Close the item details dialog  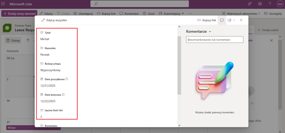(241, 20)
